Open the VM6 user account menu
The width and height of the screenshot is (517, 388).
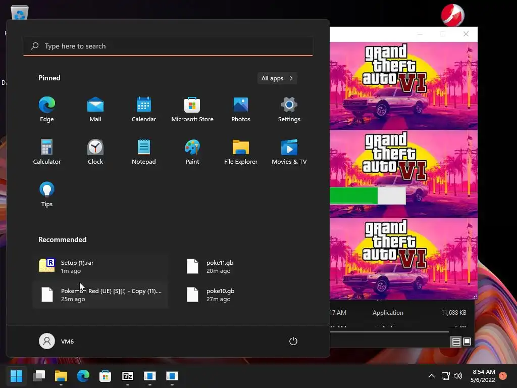(x=57, y=341)
